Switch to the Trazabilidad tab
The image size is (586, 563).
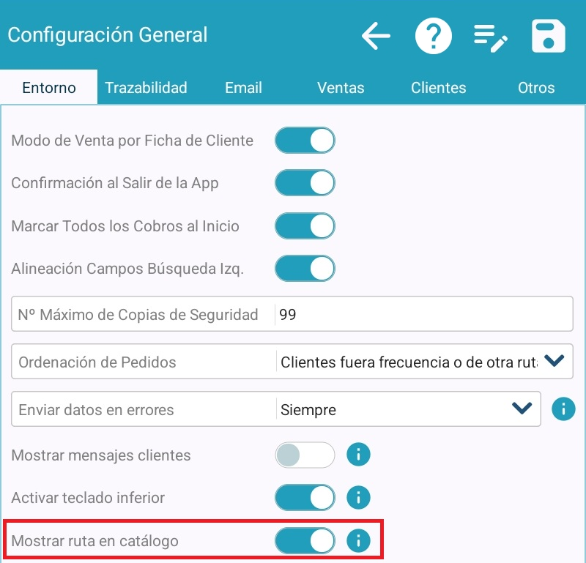point(146,88)
